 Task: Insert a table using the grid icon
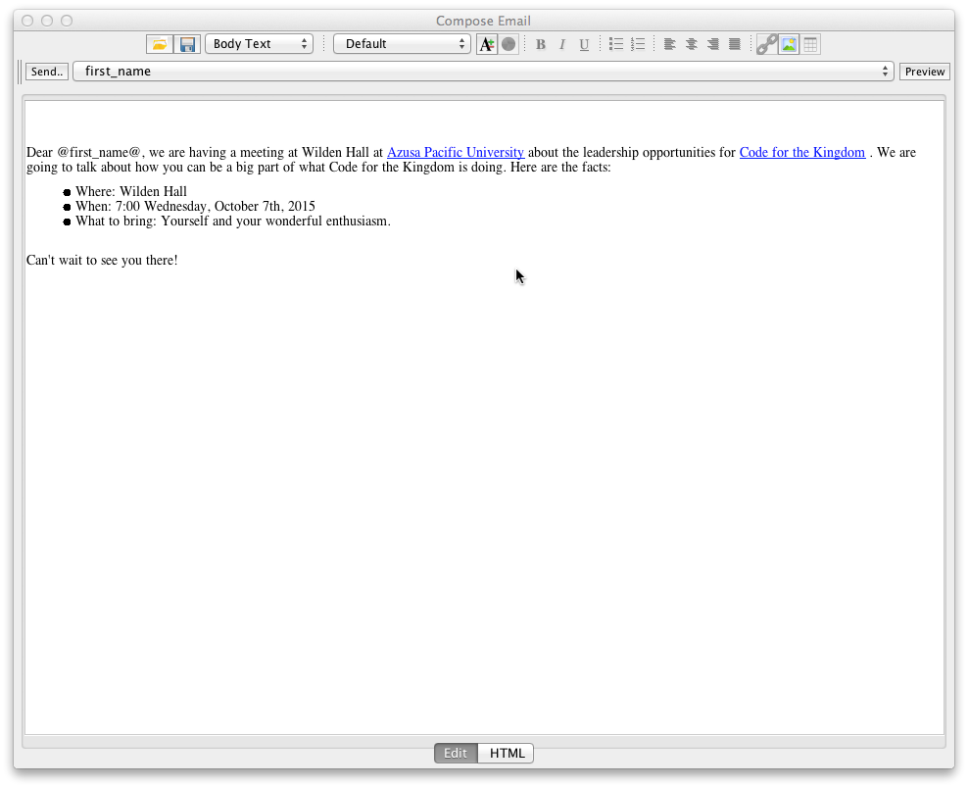(x=810, y=43)
